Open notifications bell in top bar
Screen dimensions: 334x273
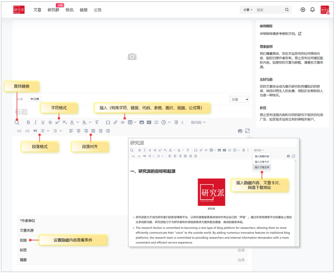point(312,10)
